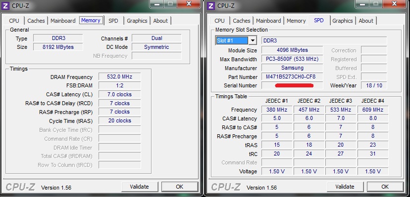The image size is (410, 197).
Task: Click the 1:2 FSB:DRAM value
Action: [x=120, y=85]
